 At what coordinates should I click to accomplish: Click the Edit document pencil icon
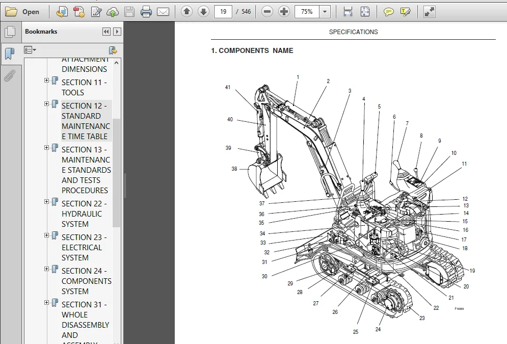click(96, 12)
